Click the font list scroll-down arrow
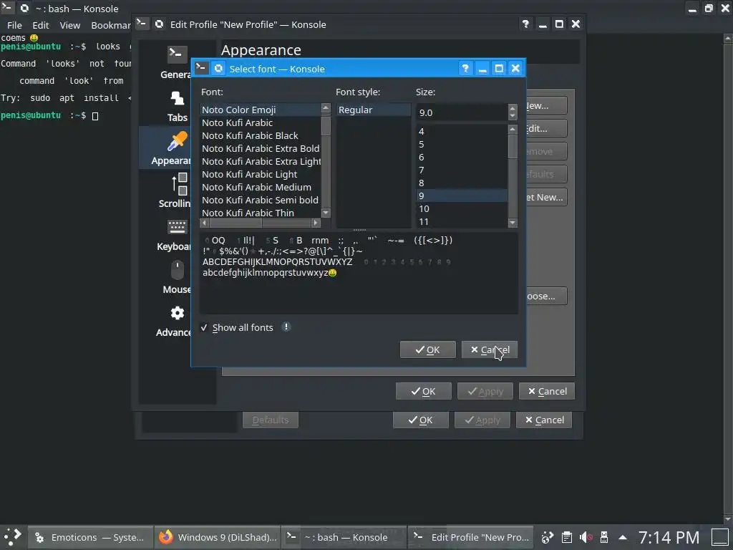This screenshot has width=733, height=550. tap(326, 213)
